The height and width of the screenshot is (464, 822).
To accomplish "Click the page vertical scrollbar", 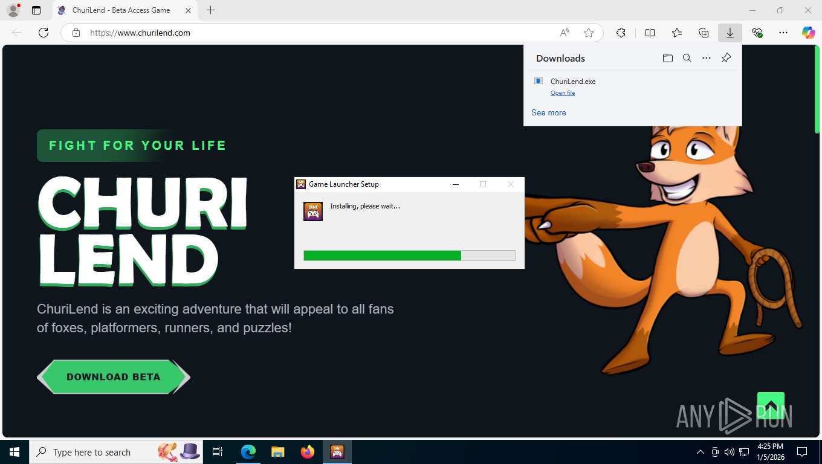I will (817, 89).
